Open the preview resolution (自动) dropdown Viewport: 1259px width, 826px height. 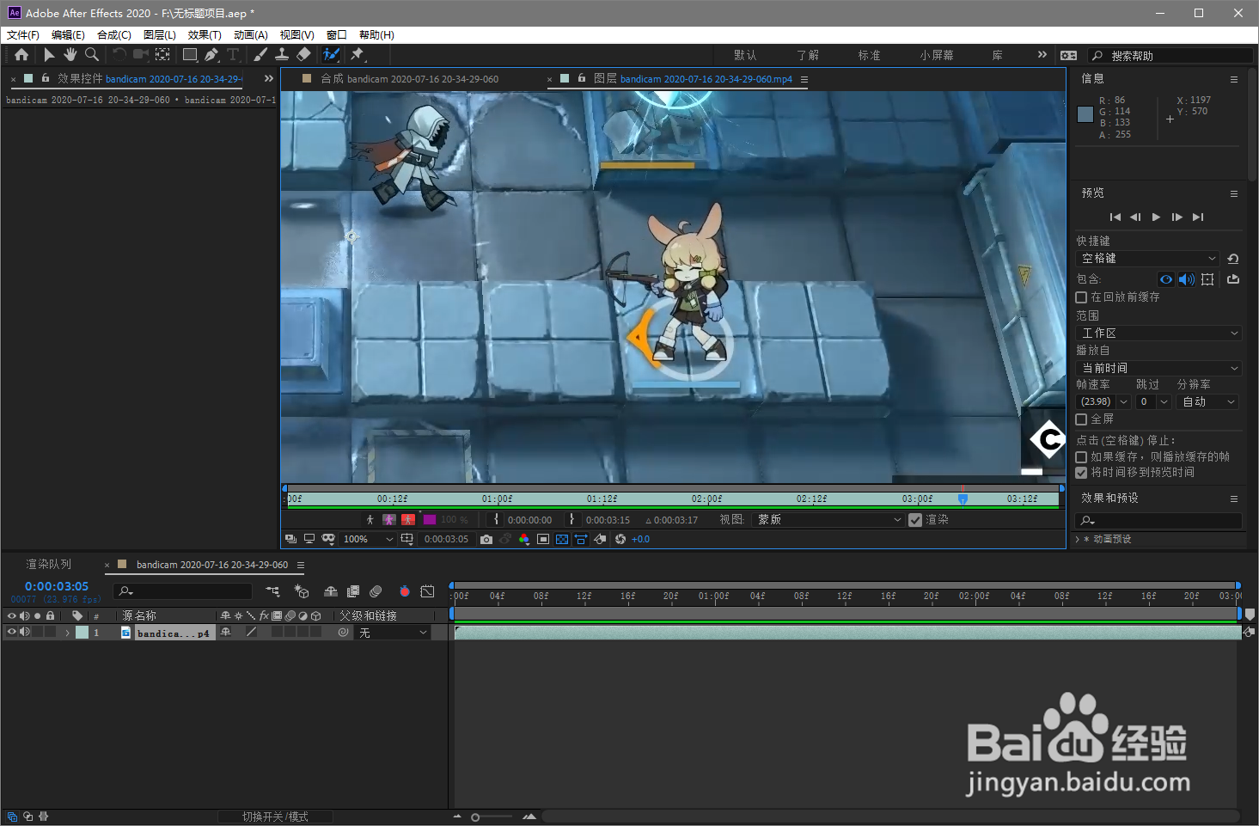point(1207,402)
